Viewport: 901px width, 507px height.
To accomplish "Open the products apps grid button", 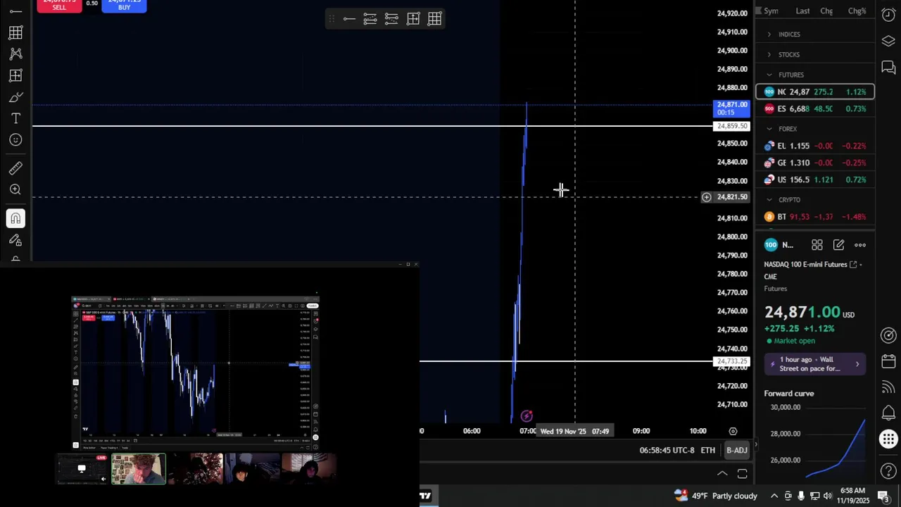I will point(888,439).
